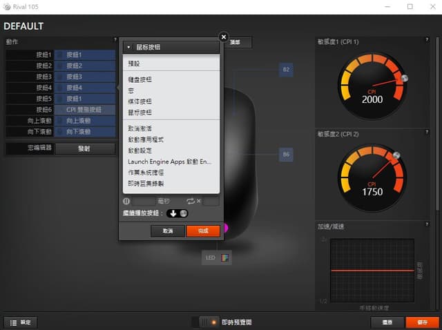This screenshot has height=330, width=442.
Task: Open help for the 加速/減速 panel
Action: [x=427, y=224]
